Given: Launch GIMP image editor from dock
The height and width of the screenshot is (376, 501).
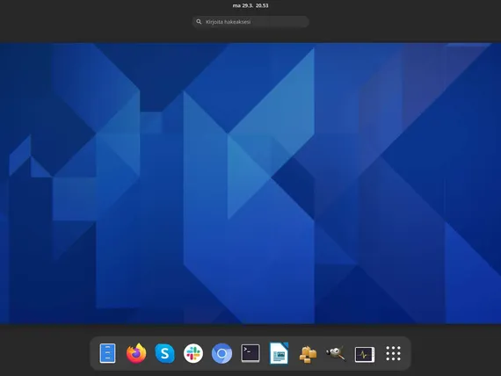Looking at the screenshot, I should (336, 353).
